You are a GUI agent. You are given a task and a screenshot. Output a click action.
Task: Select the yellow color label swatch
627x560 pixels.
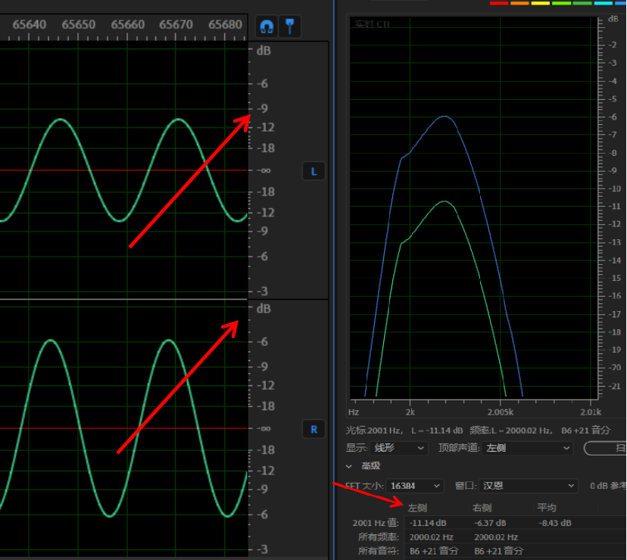click(540, 3)
